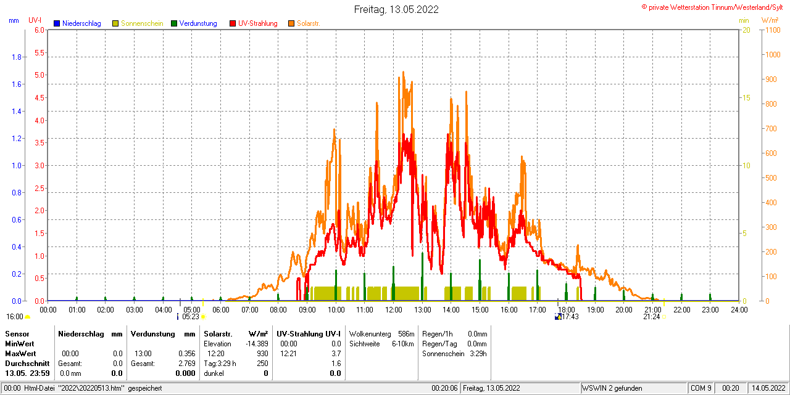Image resolution: width=790 pixels, height=395 pixels.
Task: Click the chart title Freitag, 13.05.2022
Action: [x=396, y=9]
